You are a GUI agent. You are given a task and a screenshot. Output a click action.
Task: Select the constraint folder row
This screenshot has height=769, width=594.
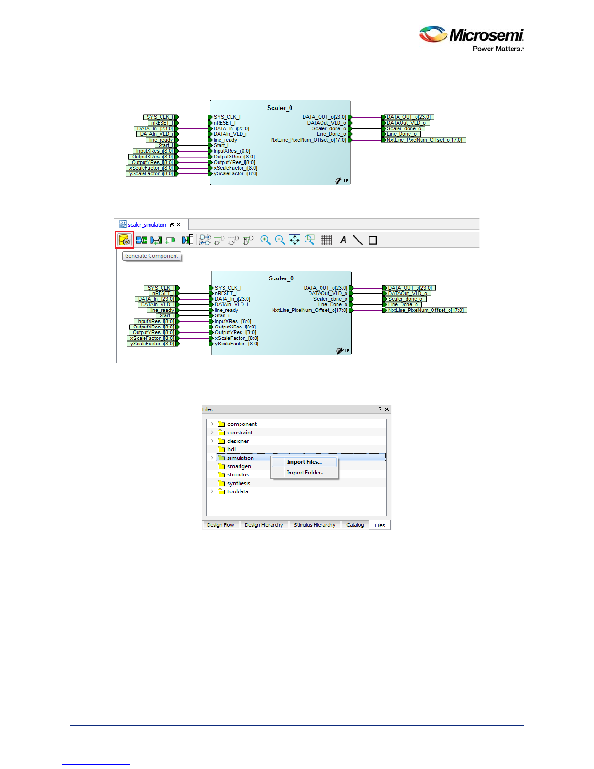click(x=296, y=432)
